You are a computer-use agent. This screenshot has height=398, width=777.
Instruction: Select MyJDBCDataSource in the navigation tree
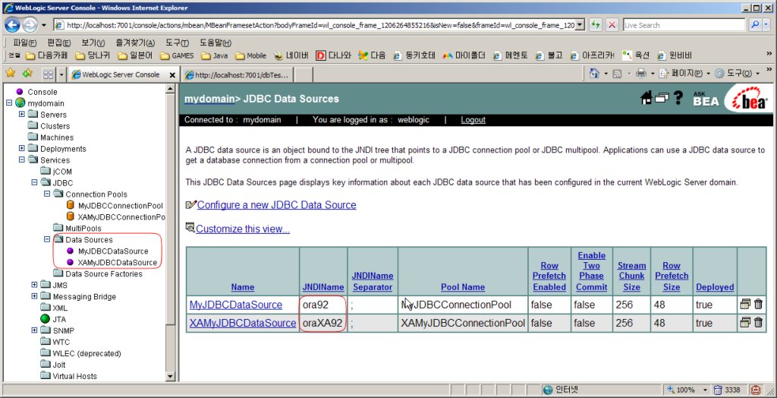pyautogui.click(x=113, y=251)
